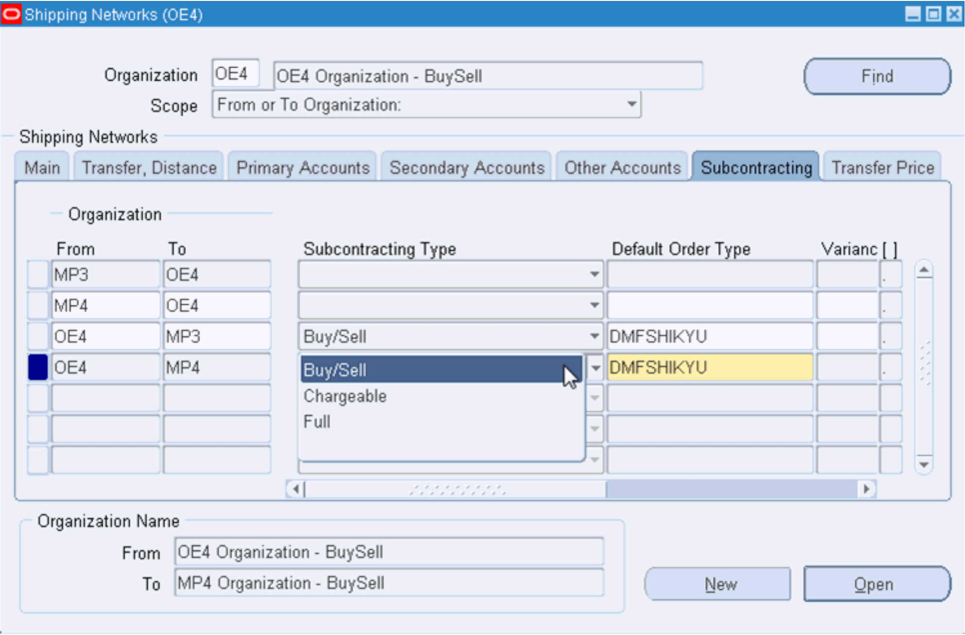Click the highlighted DMFSHIKYU order type field
This screenshot has width=965, height=635.
pyautogui.click(x=709, y=368)
